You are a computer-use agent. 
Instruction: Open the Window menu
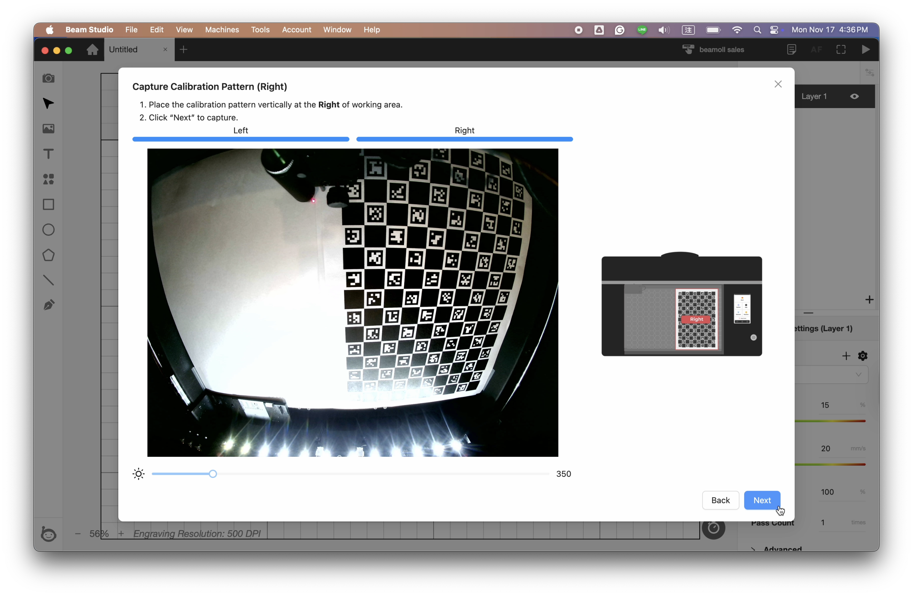pyautogui.click(x=337, y=30)
